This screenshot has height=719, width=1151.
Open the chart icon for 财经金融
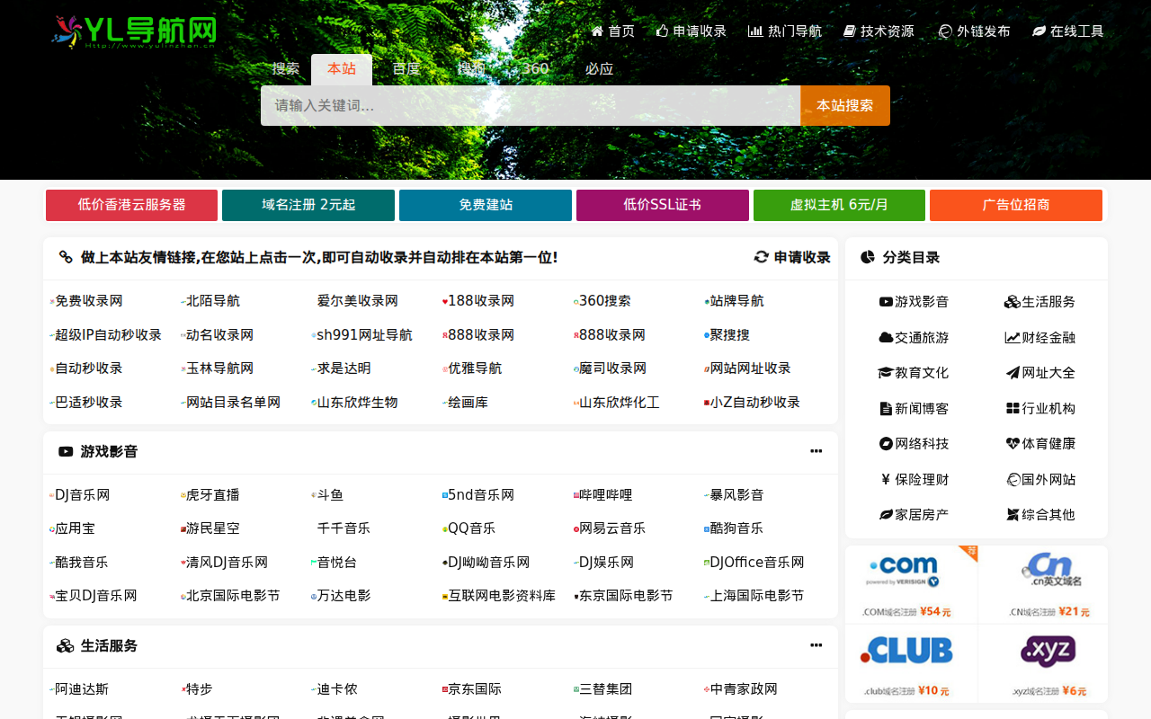pyautogui.click(x=1011, y=336)
